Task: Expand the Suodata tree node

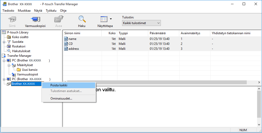Action: pyautogui.click(x=4, y=42)
